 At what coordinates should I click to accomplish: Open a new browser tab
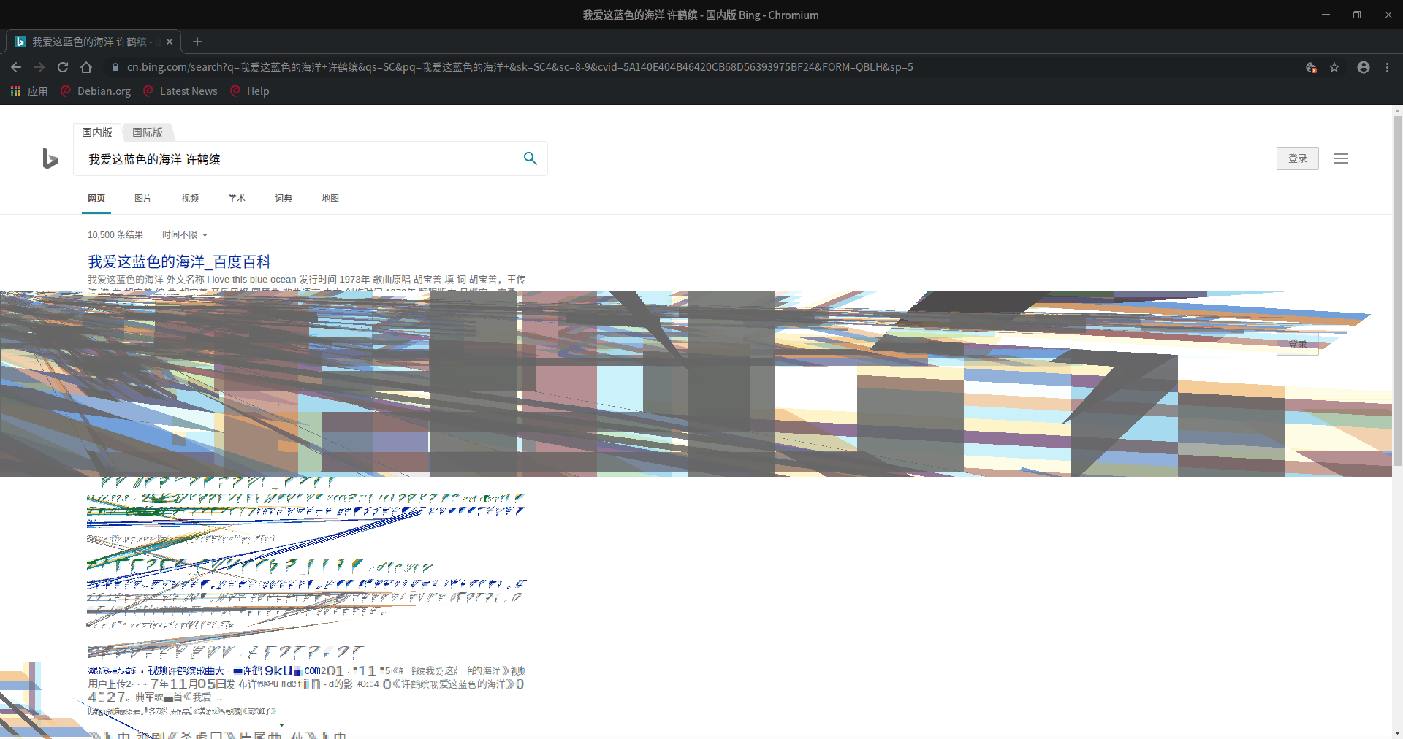[197, 42]
